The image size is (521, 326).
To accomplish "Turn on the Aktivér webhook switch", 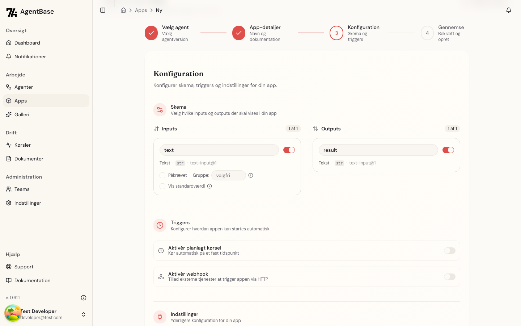I will coord(449,277).
